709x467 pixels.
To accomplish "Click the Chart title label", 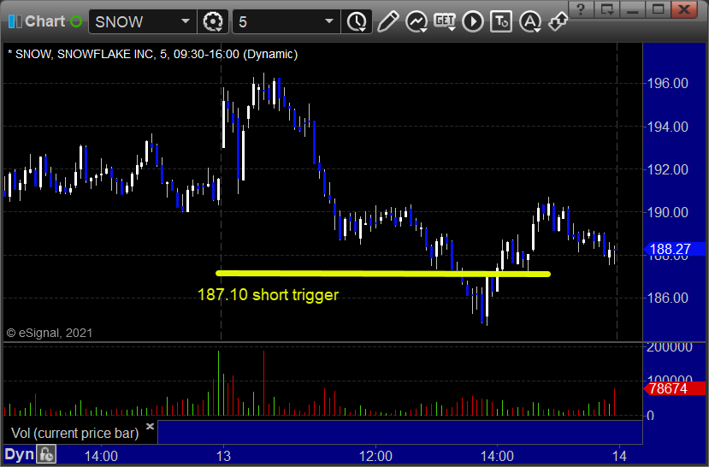I will [x=44, y=21].
